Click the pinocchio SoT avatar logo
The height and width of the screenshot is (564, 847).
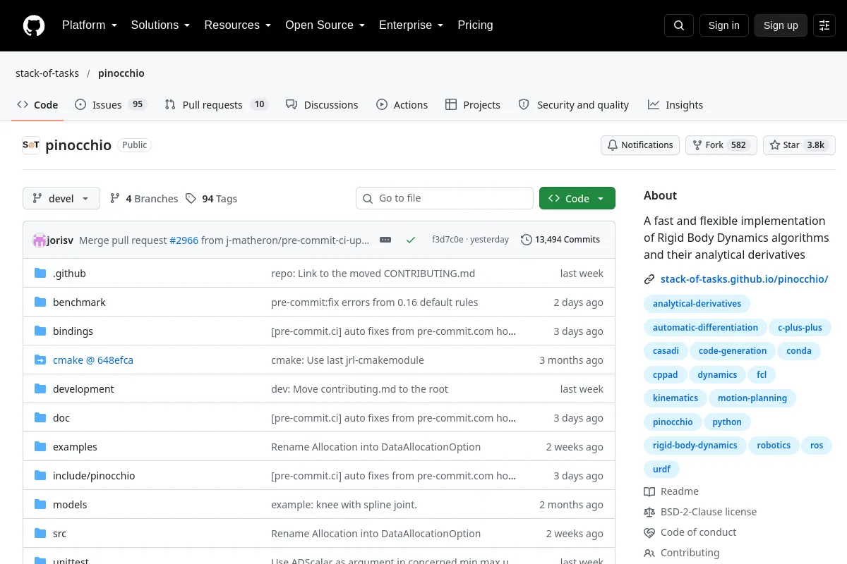click(31, 145)
